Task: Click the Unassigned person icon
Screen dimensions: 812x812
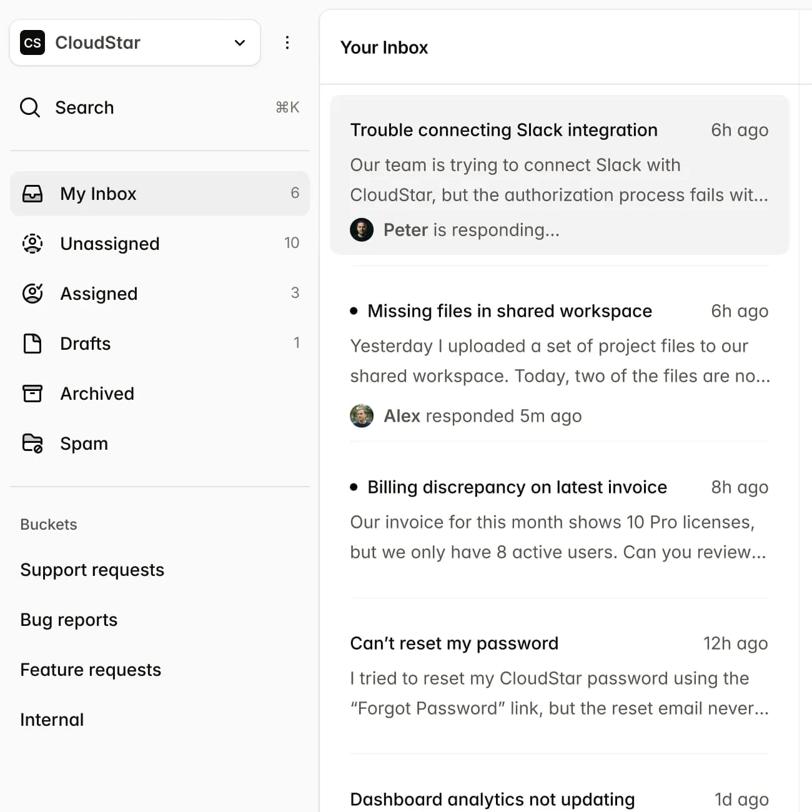Action: pos(32,244)
